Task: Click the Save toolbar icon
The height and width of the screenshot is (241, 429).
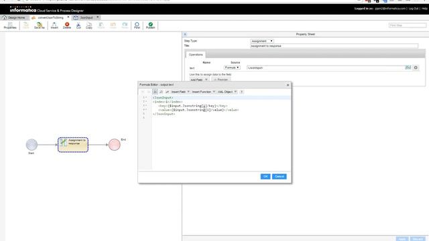Action: pos(26,25)
